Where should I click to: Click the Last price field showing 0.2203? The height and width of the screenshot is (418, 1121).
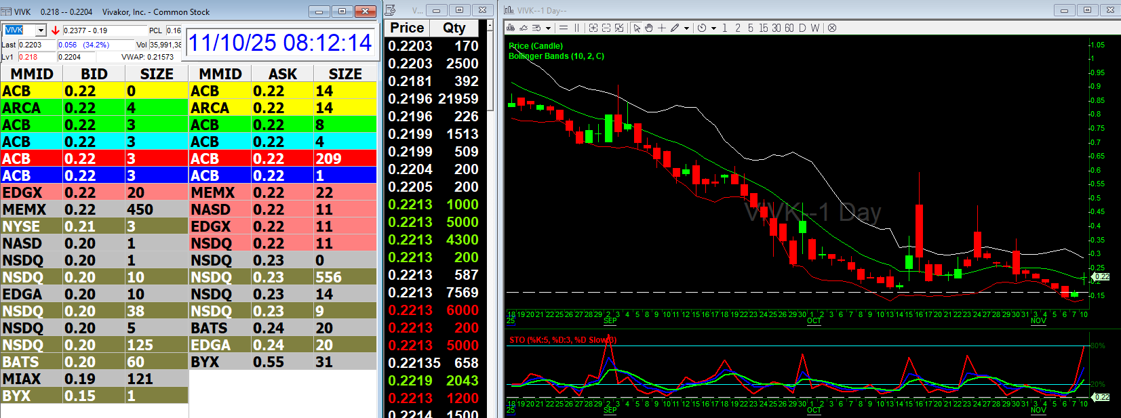pos(37,45)
